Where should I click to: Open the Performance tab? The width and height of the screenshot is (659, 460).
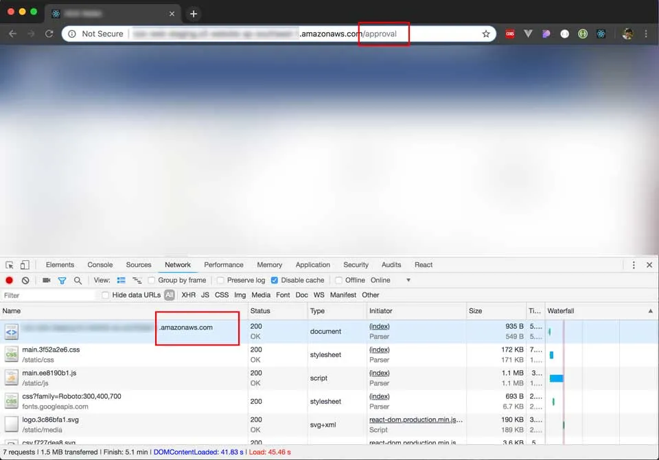[x=224, y=265]
